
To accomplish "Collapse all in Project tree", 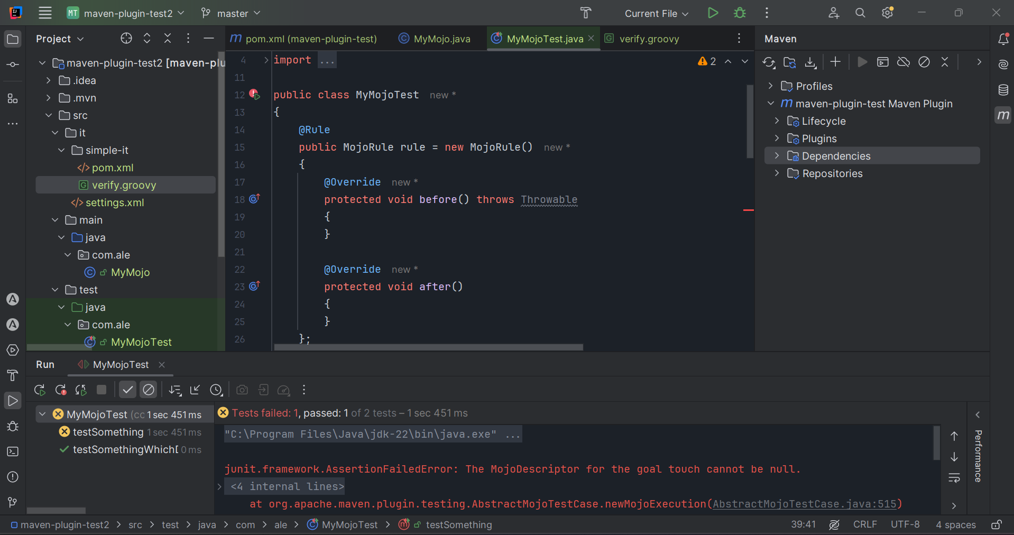I will (168, 39).
